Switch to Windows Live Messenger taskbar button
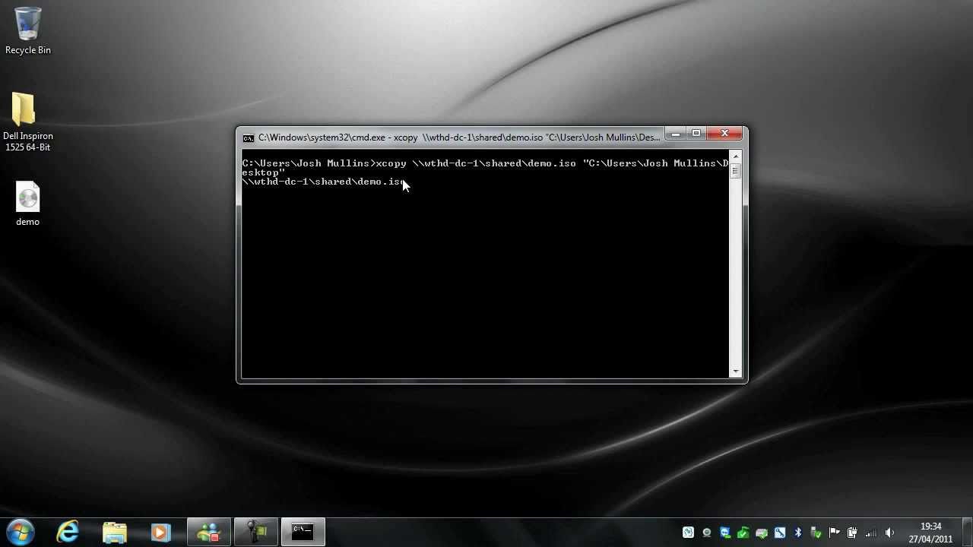The width and height of the screenshot is (973, 547). (209, 532)
